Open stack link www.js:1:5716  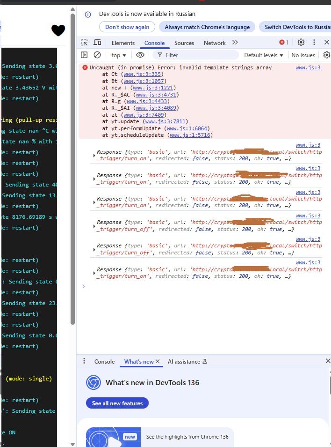[190, 135]
